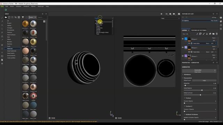Image resolution: width=223 pixels, height=125 pixels.
Task: Switch to Texture Set Settings tab
Action: pyautogui.click(x=199, y=30)
